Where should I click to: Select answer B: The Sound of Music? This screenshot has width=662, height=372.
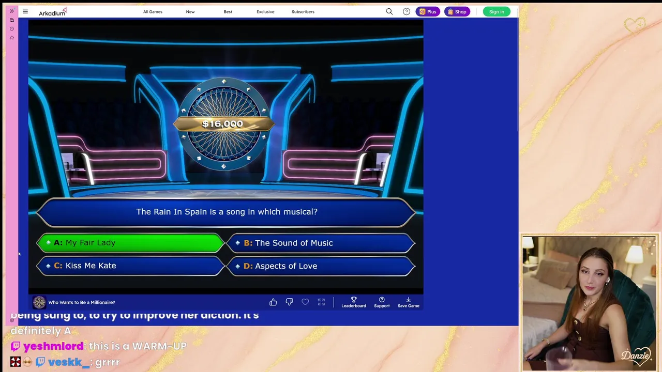[321, 243]
